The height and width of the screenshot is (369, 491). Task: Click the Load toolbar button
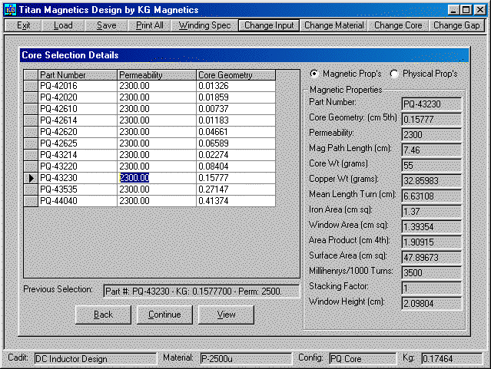click(63, 25)
